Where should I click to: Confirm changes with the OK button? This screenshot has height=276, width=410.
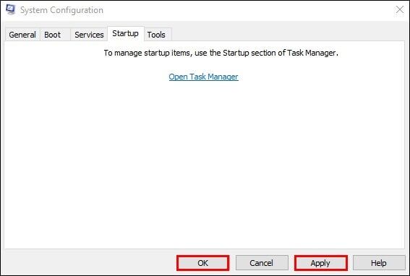click(203, 263)
